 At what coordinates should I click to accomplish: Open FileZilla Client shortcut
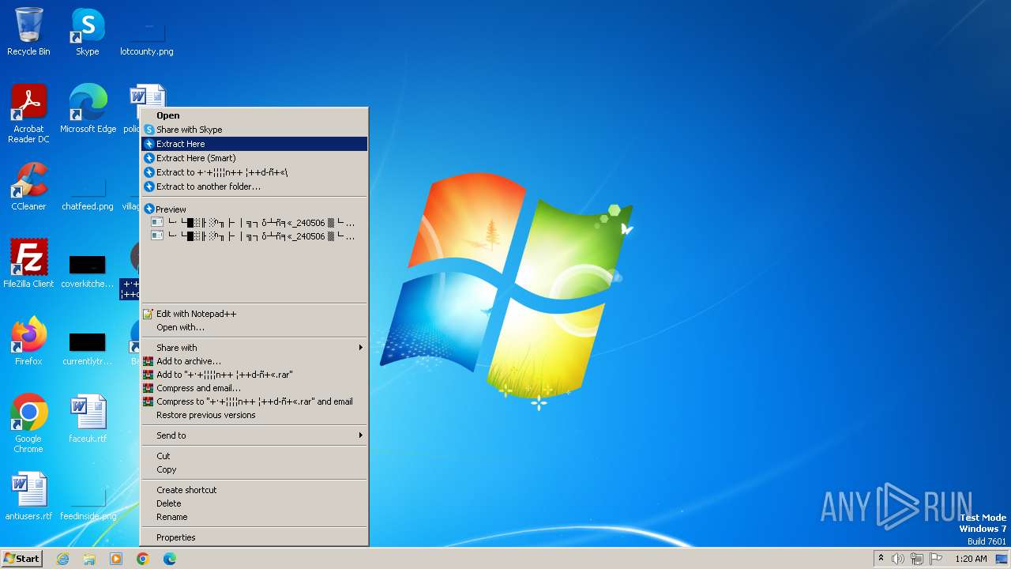click(28, 264)
